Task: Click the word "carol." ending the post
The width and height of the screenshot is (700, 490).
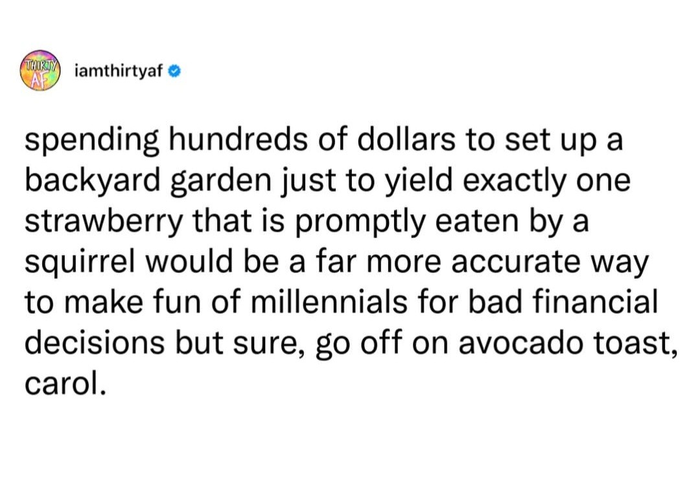Action: tap(65, 384)
